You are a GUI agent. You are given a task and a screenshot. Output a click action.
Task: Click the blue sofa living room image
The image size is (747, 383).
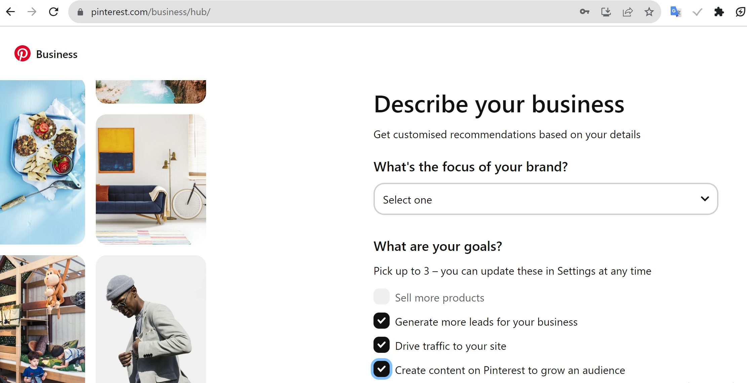point(151,179)
